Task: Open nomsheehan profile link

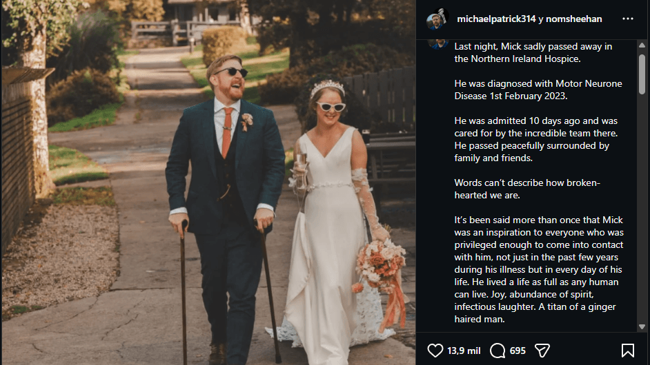Action: 573,19
